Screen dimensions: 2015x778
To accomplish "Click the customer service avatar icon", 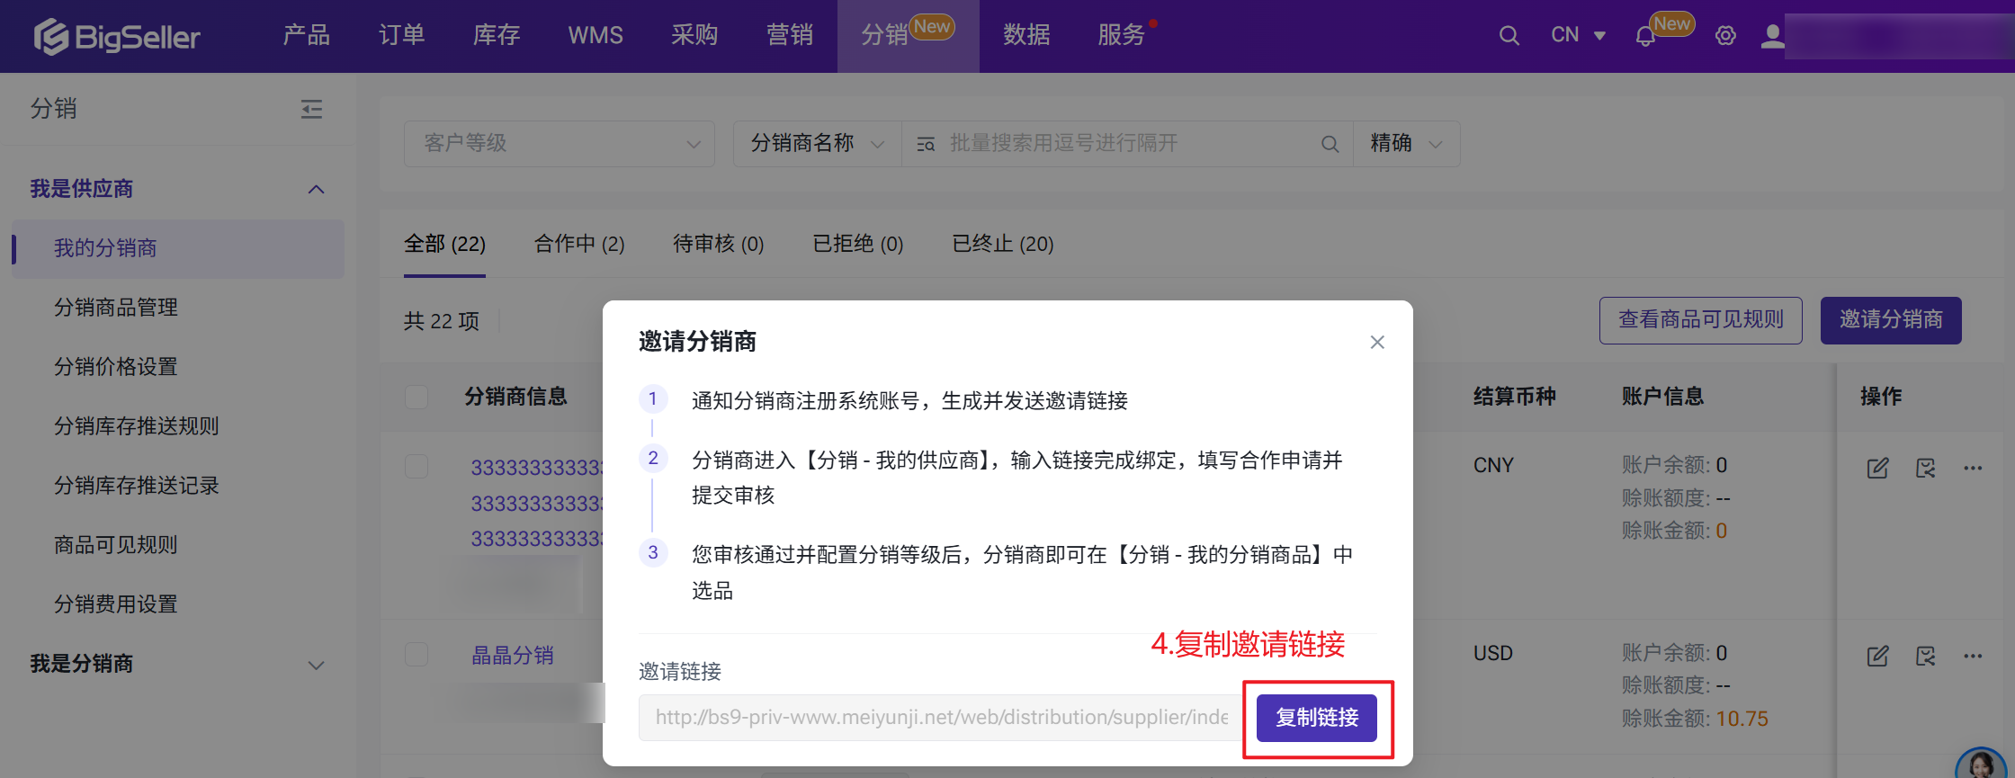I will 1980,765.
